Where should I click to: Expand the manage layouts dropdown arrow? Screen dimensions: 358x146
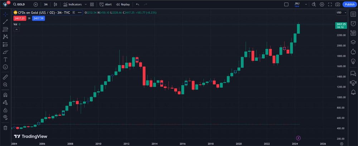coord(306,4)
